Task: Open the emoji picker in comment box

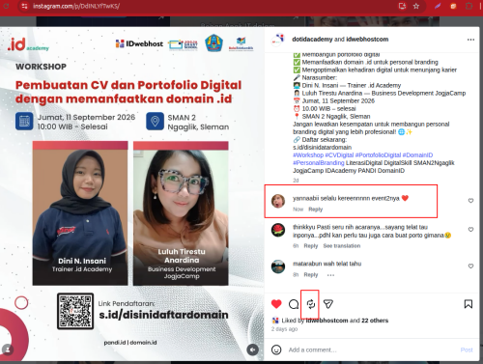Action: (x=276, y=350)
